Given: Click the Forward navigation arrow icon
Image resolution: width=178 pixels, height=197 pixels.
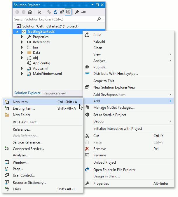Looking at the screenshot, I should [x=24, y=12].
